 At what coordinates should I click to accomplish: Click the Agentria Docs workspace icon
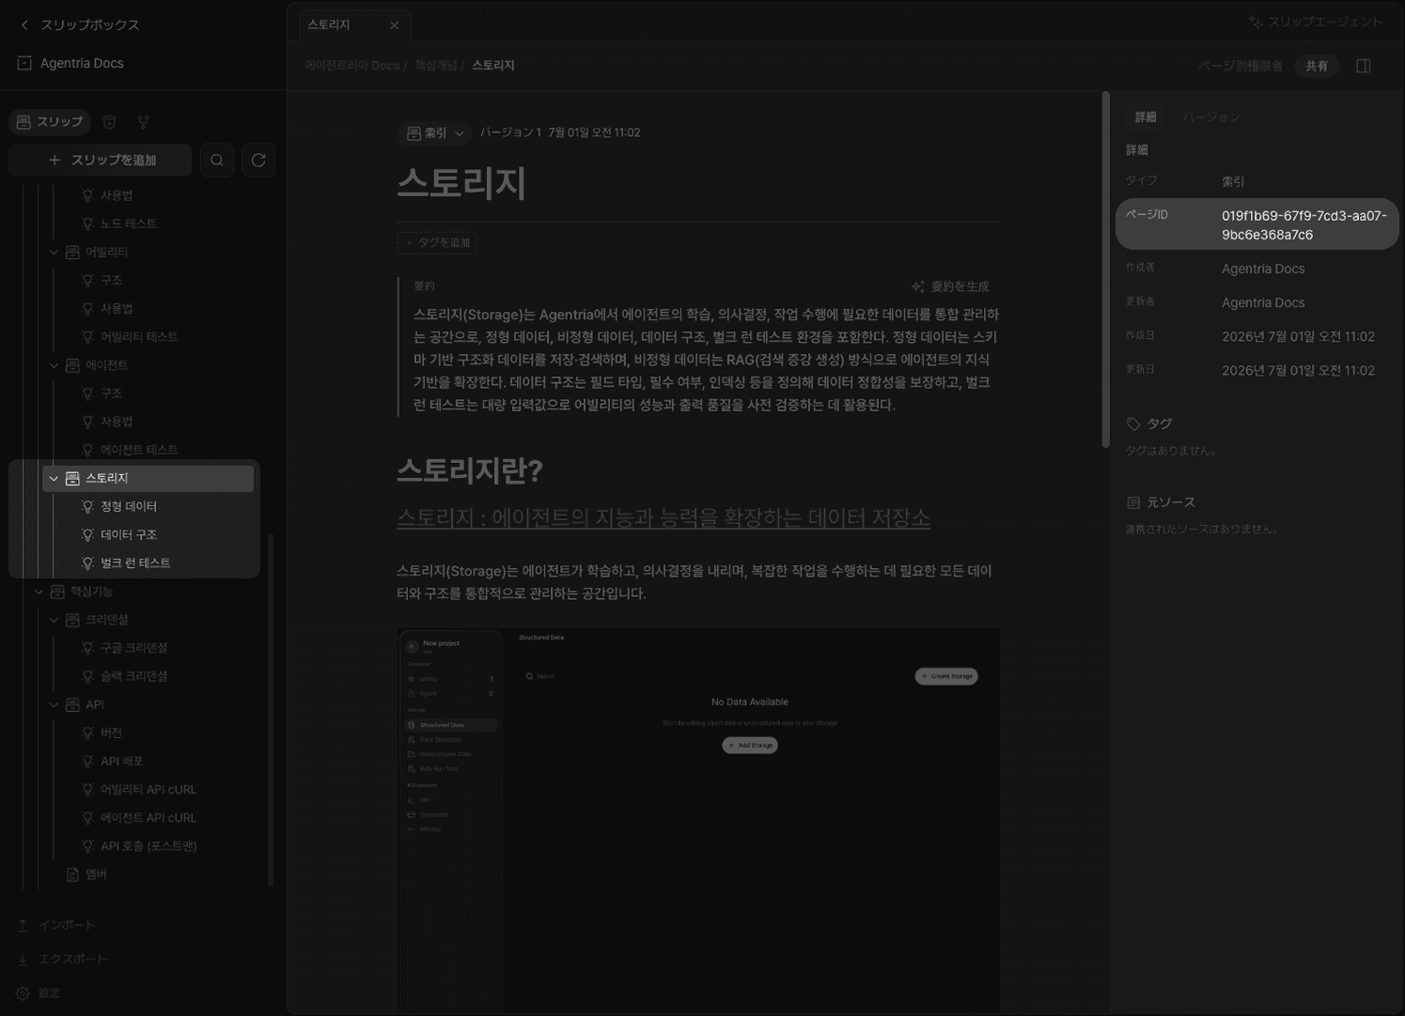tap(24, 63)
